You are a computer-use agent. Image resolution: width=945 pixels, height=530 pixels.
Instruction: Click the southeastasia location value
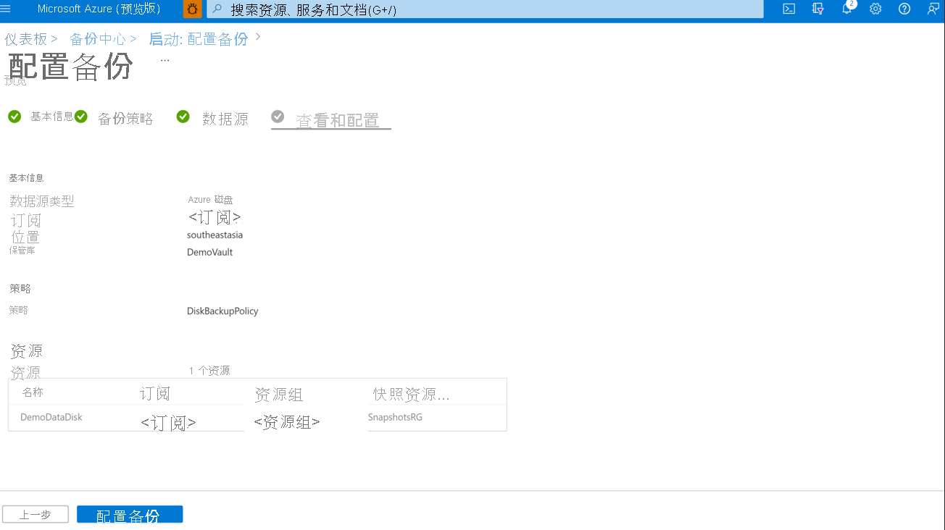[x=215, y=235]
